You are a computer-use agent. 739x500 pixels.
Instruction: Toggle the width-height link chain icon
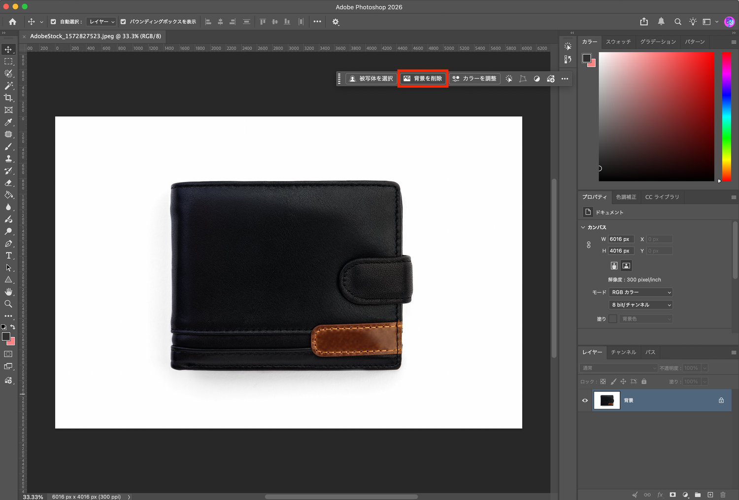coord(588,245)
